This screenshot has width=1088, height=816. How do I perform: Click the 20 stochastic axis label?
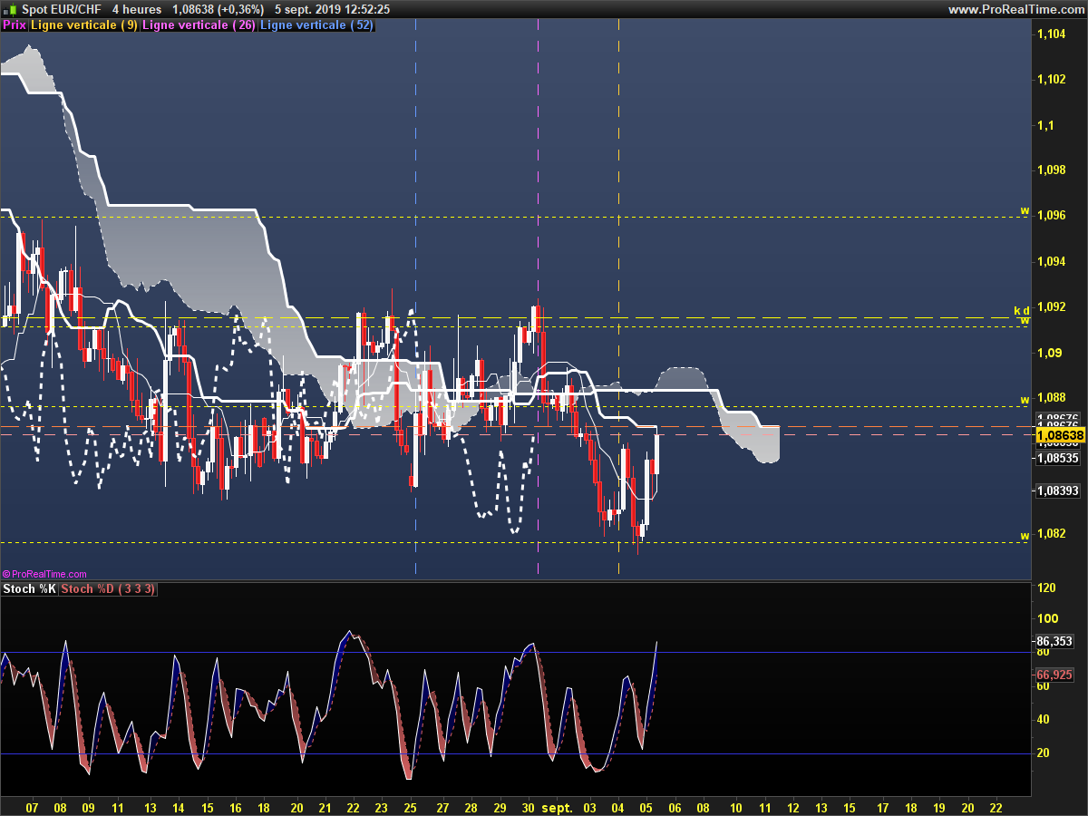1044,753
